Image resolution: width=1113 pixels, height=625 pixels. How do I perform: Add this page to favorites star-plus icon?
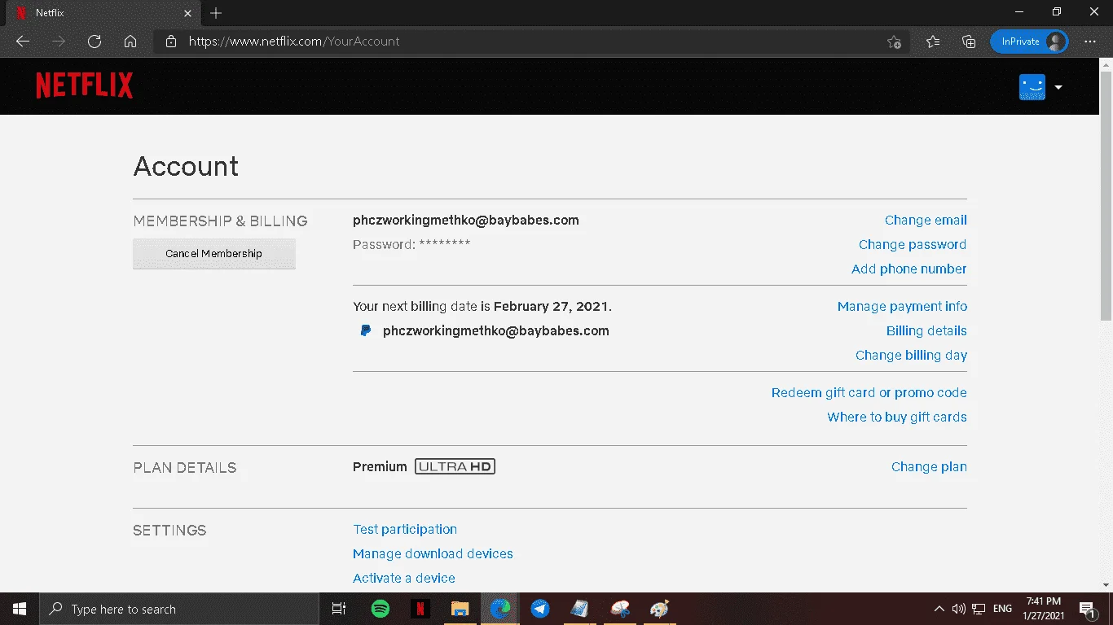point(894,42)
